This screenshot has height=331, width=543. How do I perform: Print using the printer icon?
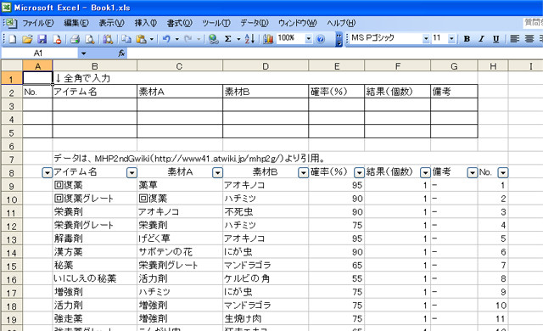(75, 39)
